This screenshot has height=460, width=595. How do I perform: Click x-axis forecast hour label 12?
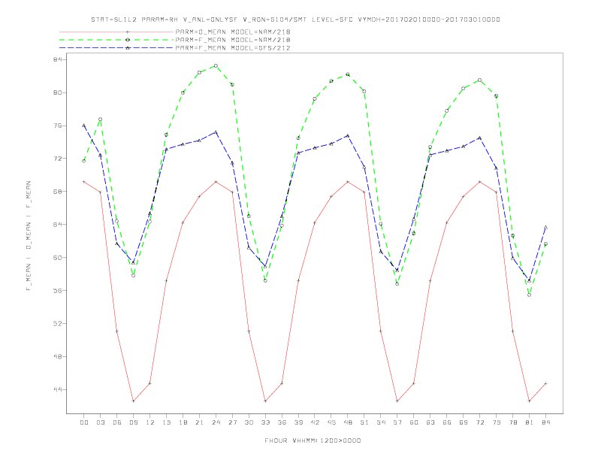click(x=150, y=422)
